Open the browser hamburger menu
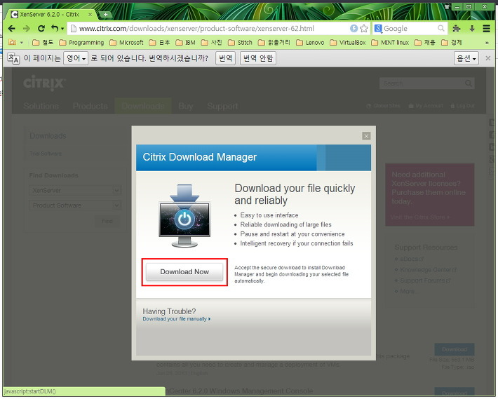Screen dimensions: 498x399 [x=486, y=29]
